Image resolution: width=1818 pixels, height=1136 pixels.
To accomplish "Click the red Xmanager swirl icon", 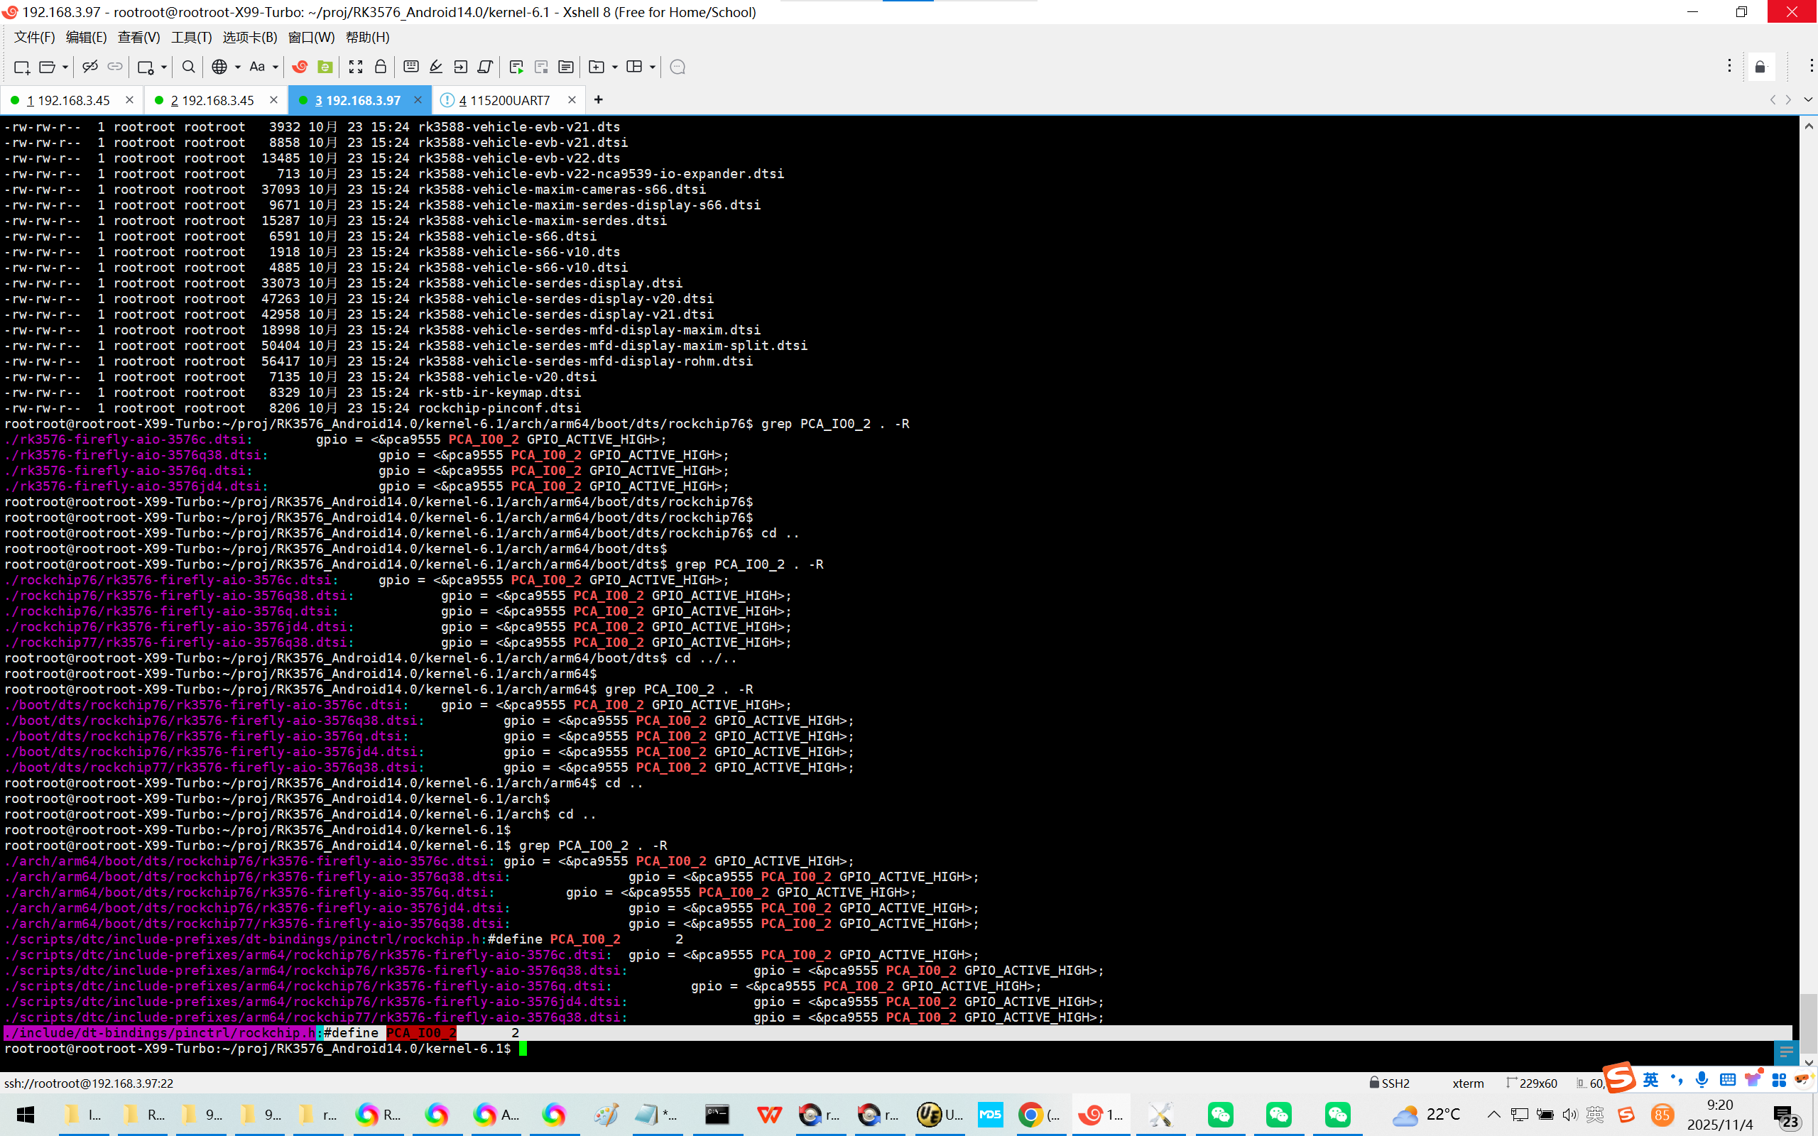I will click(300, 67).
